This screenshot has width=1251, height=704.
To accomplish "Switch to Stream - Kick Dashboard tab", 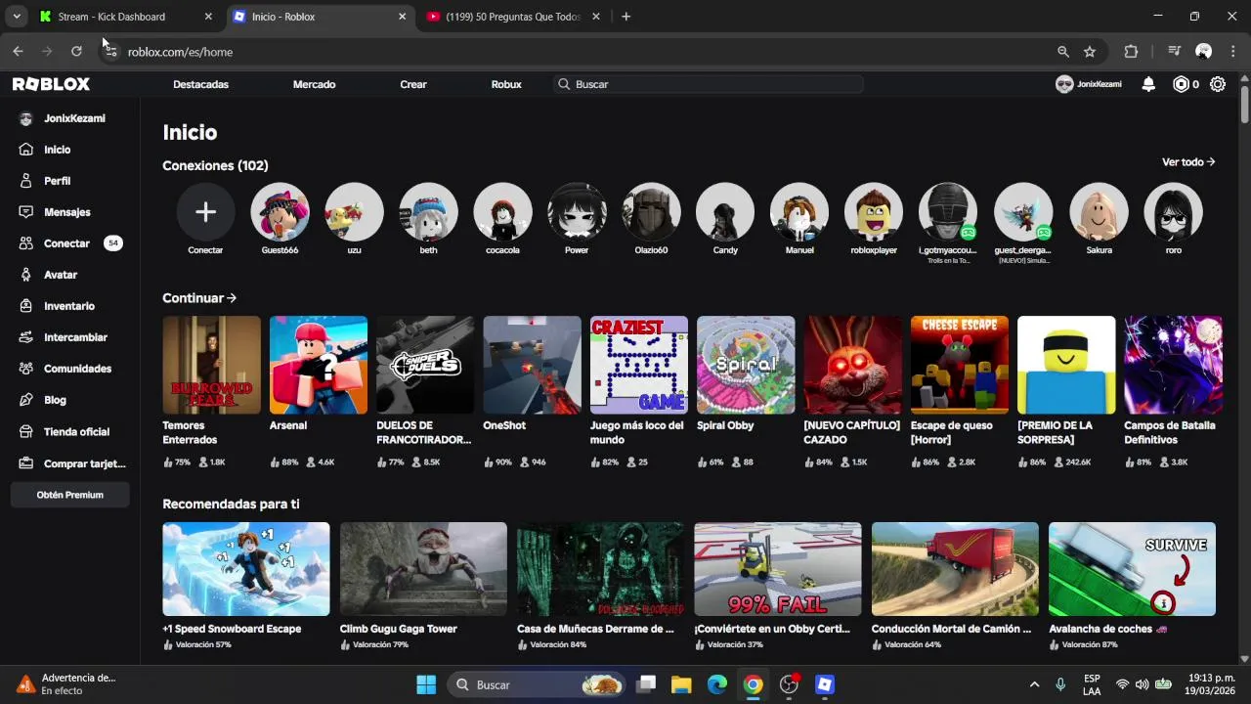I will pyautogui.click(x=126, y=17).
